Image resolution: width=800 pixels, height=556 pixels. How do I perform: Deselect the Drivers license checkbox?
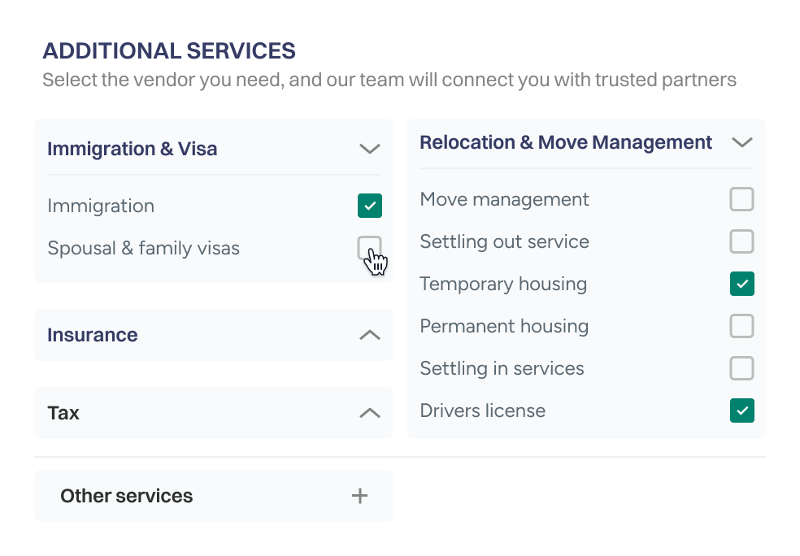coord(741,410)
